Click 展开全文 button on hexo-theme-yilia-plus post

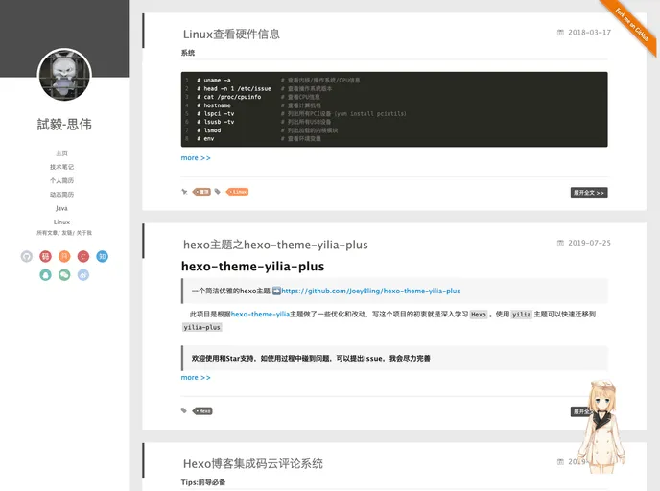581,411
